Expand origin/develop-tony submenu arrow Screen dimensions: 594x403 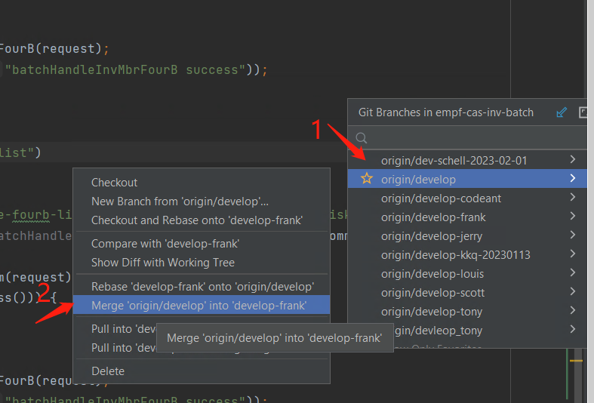[x=573, y=311]
